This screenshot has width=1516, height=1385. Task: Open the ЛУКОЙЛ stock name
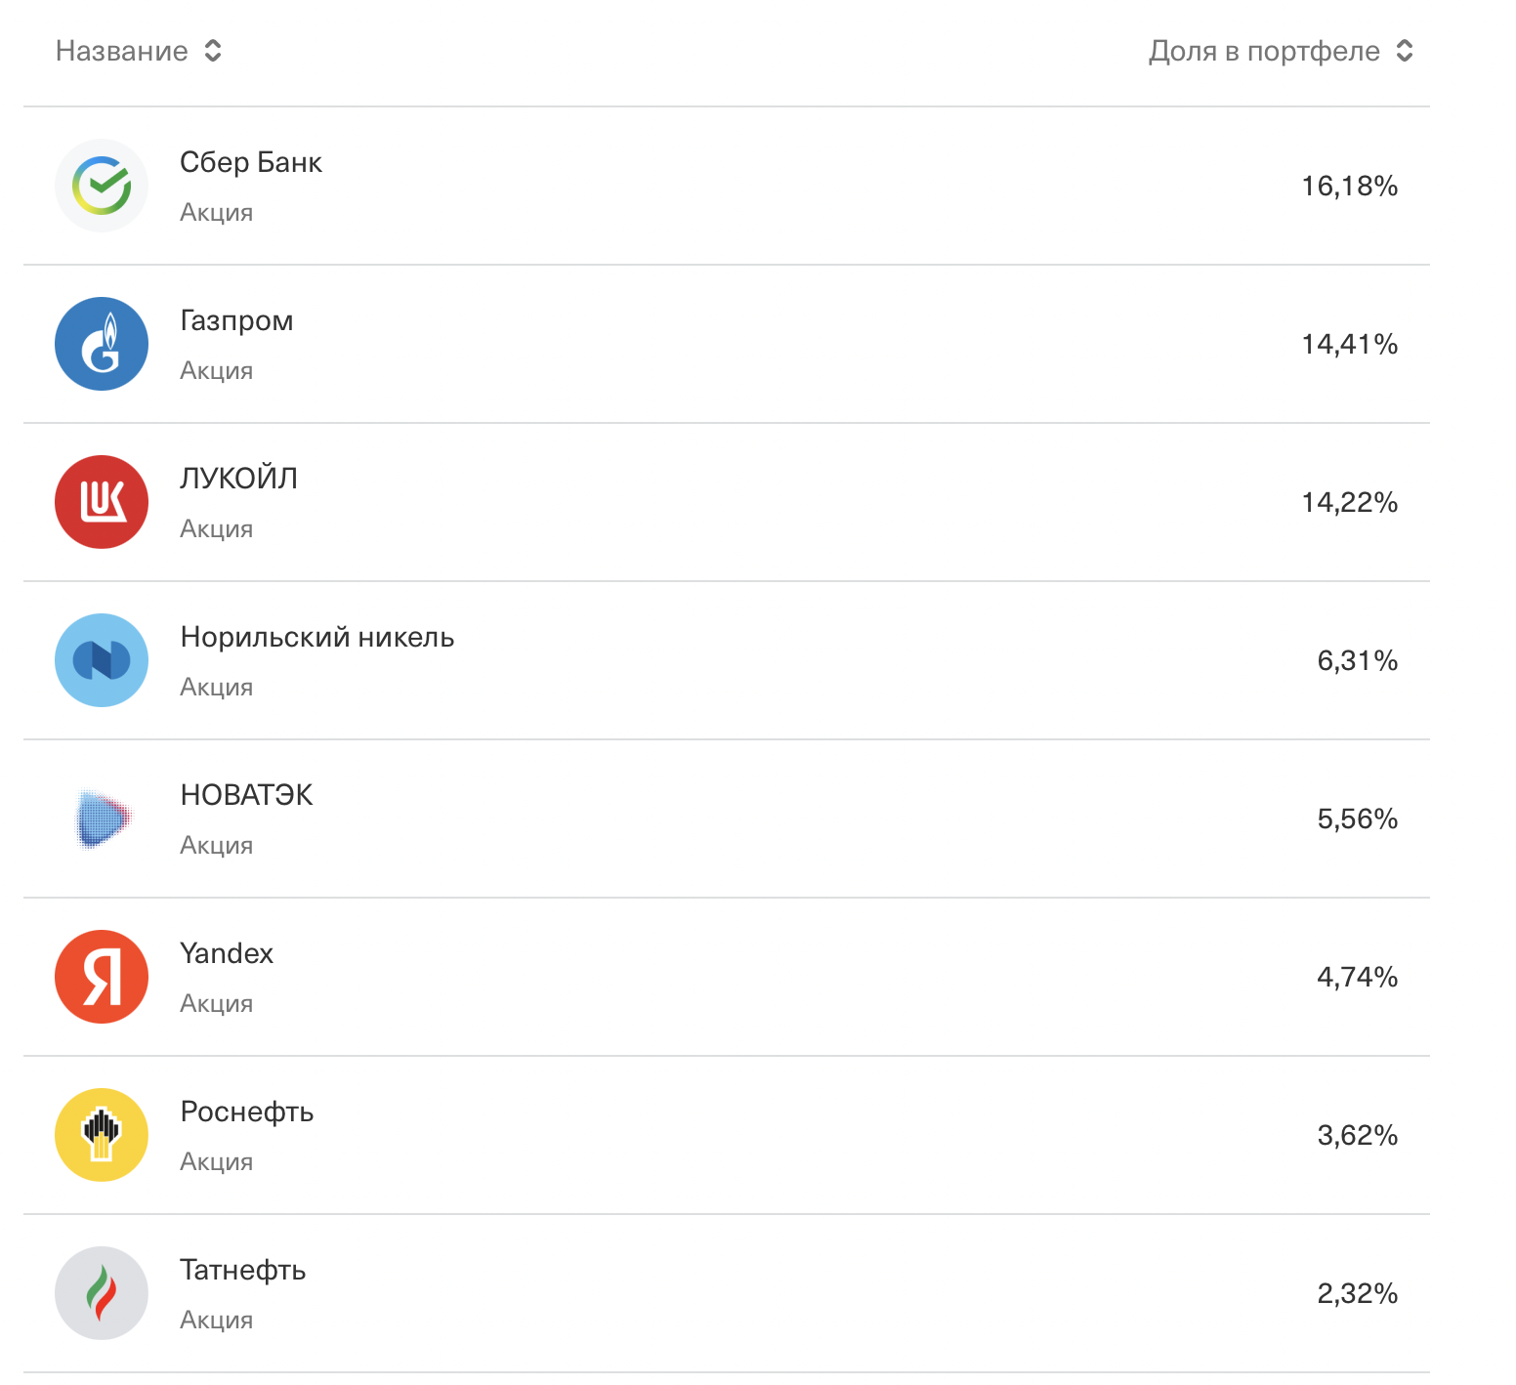pyautogui.click(x=239, y=479)
